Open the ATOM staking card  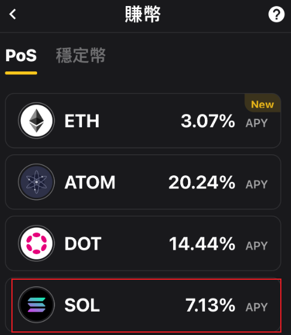point(143,182)
